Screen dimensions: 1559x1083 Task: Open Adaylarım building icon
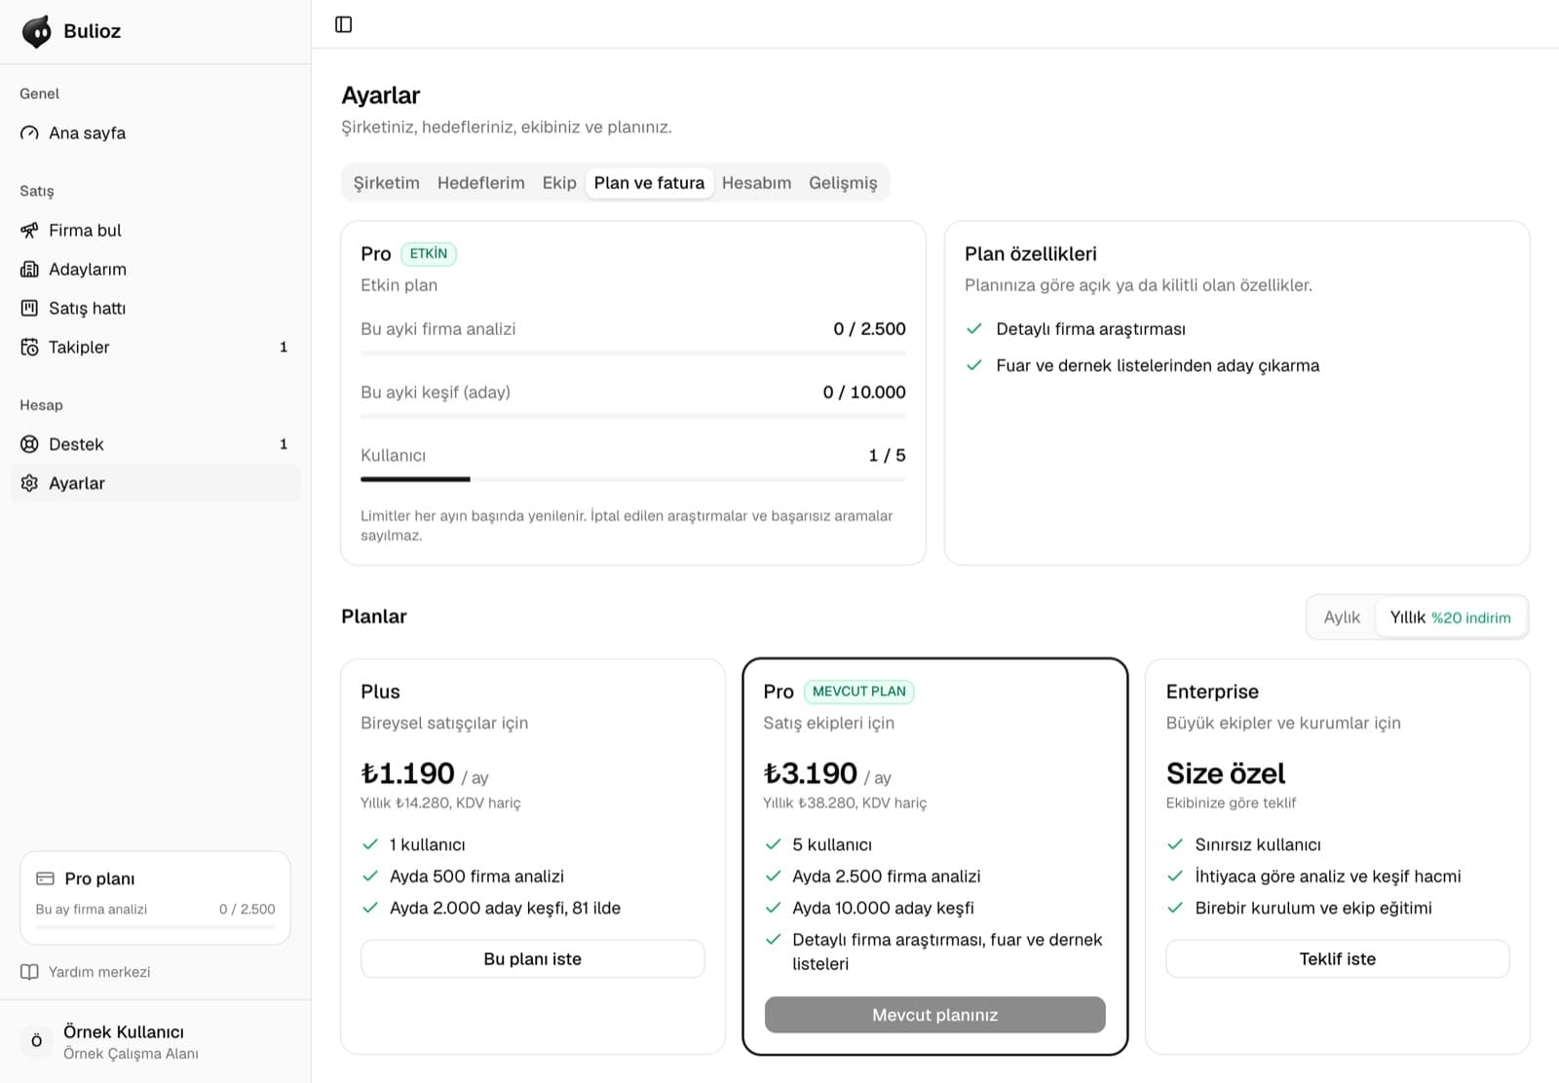[x=29, y=269]
